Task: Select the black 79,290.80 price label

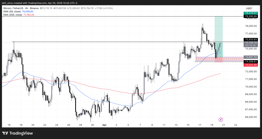Action: coord(251,16)
